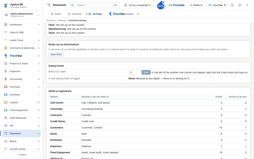Open HR people icon

[6, 126]
